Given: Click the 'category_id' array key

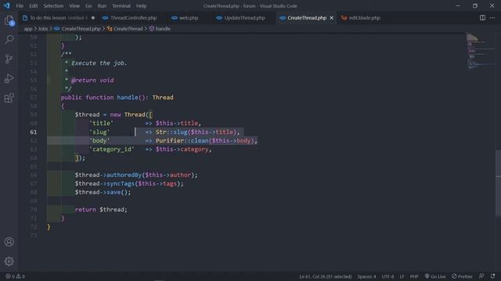Looking at the screenshot, I should pyautogui.click(x=112, y=149).
